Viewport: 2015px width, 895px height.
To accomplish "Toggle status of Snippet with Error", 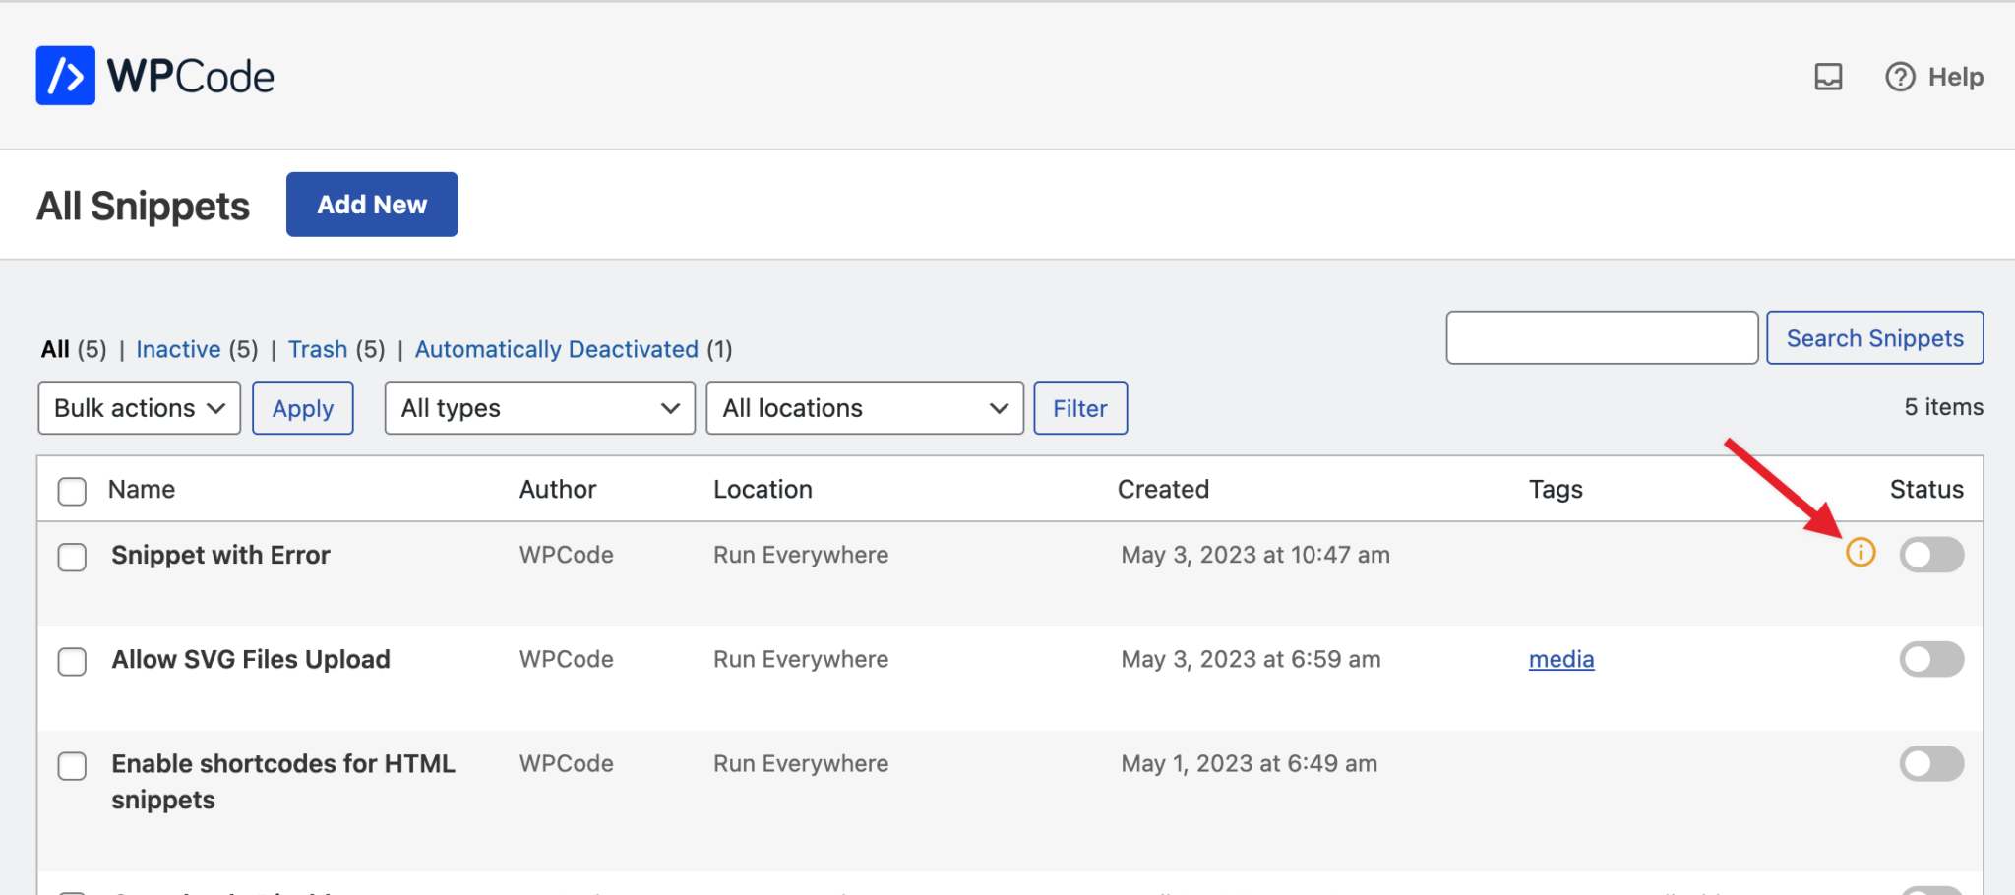I will tap(1931, 555).
